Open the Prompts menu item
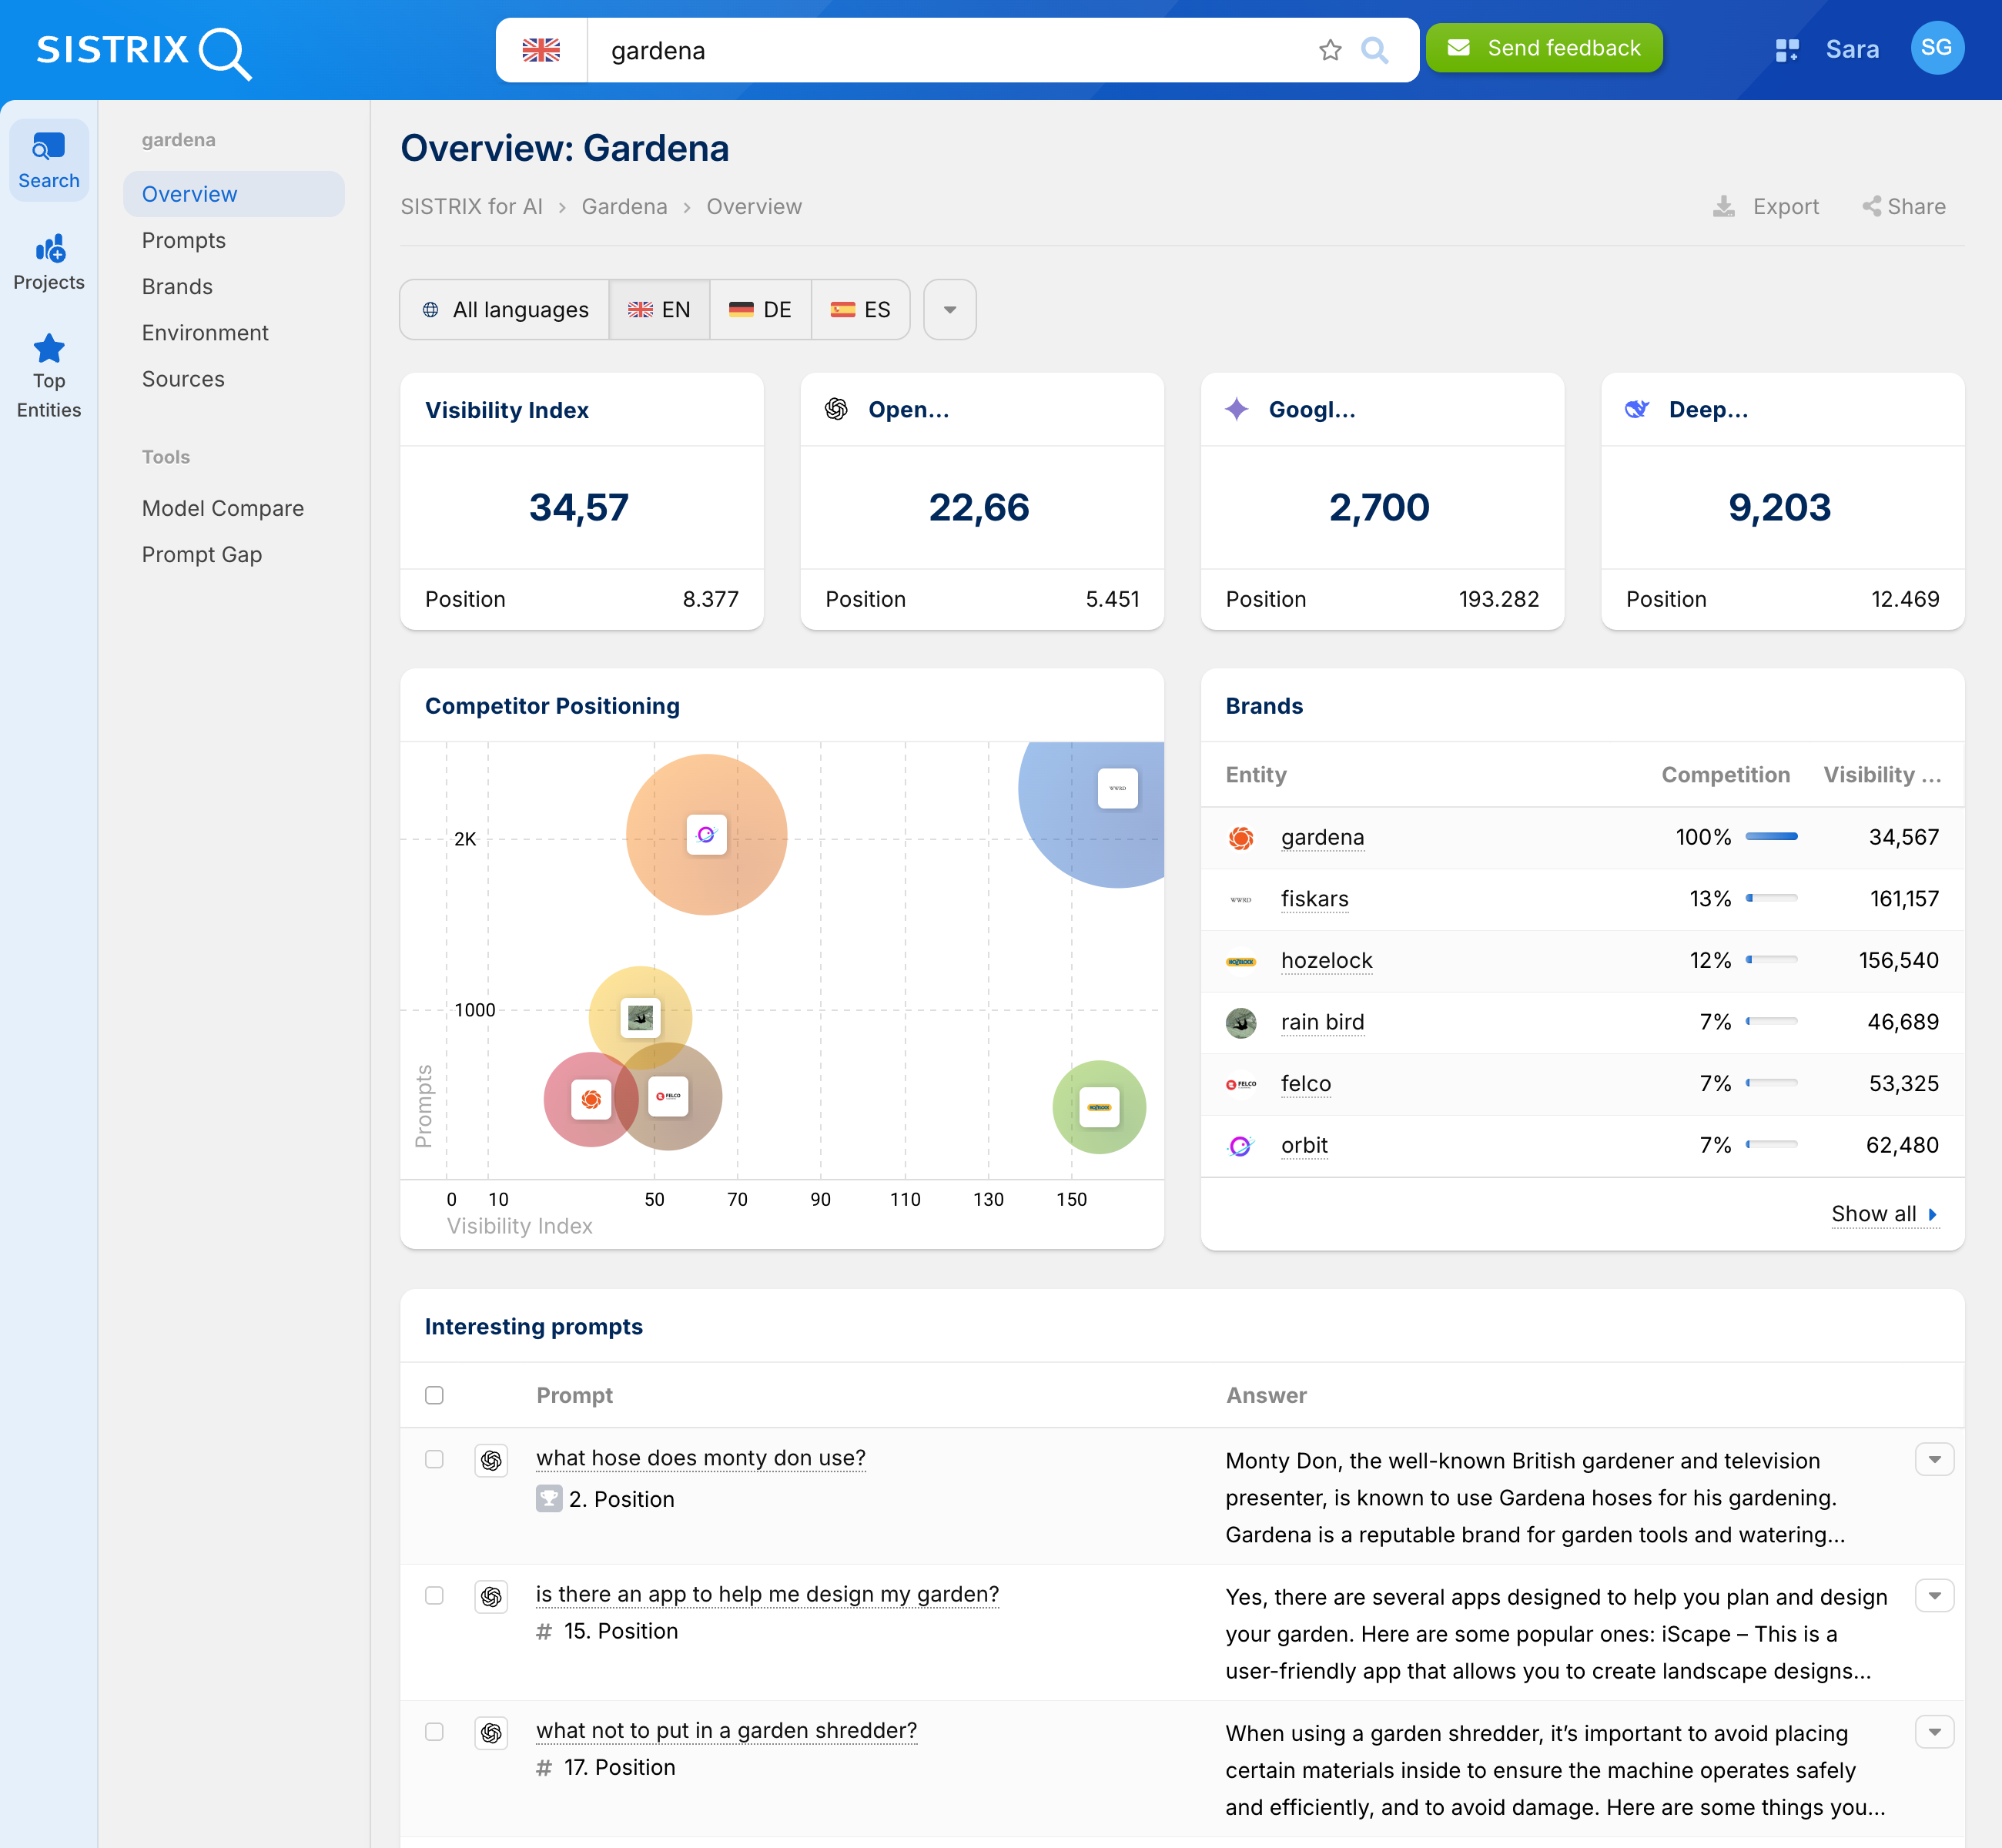 click(184, 240)
